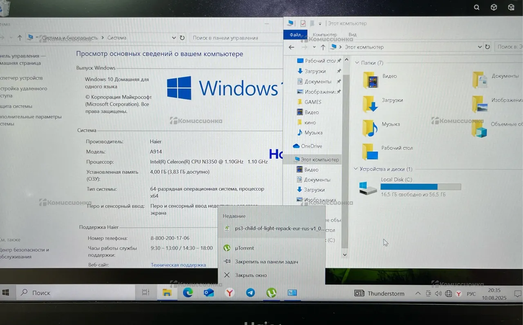Click the network globe icon in tray
The width and height of the screenshot is (523, 325).
coord(448,294)
